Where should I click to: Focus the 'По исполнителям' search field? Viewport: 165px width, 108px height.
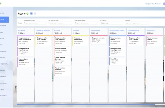click(86, 23)
